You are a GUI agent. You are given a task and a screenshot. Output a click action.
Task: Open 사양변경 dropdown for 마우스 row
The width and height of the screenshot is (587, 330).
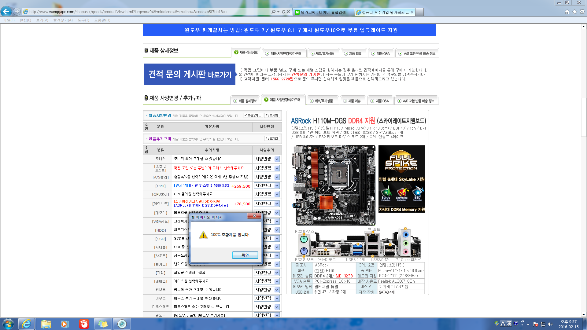[x=267, y=298]
